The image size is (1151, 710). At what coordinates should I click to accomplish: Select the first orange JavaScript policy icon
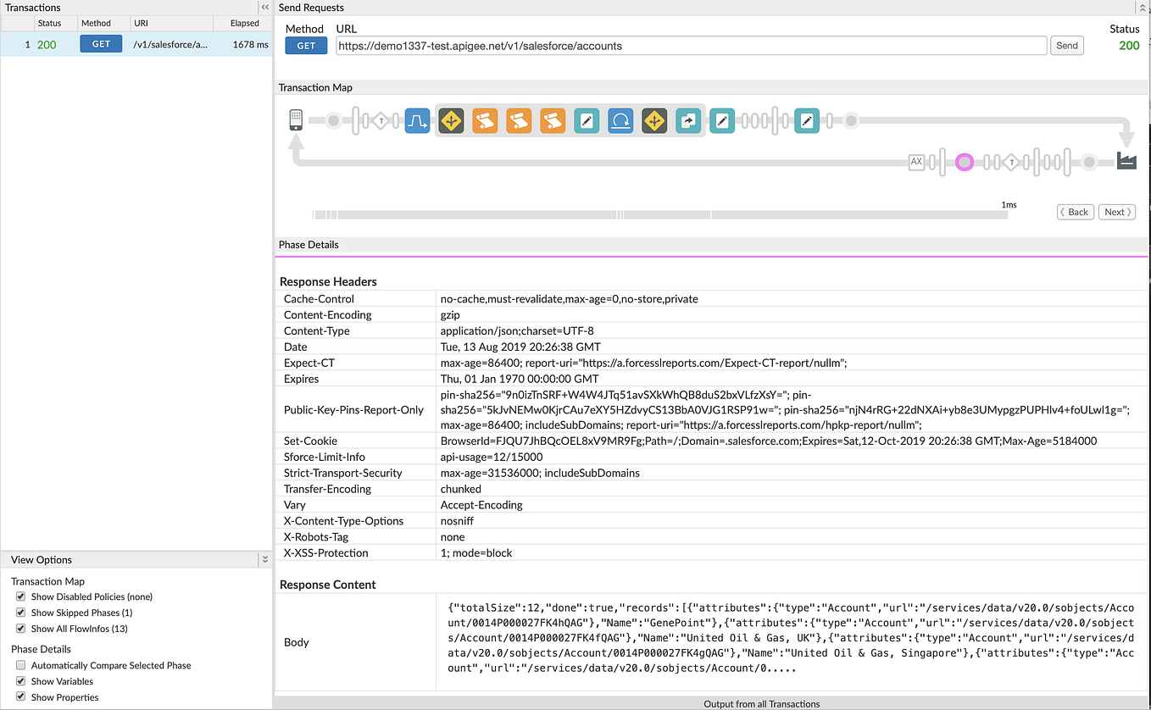(x=485, y=120)
